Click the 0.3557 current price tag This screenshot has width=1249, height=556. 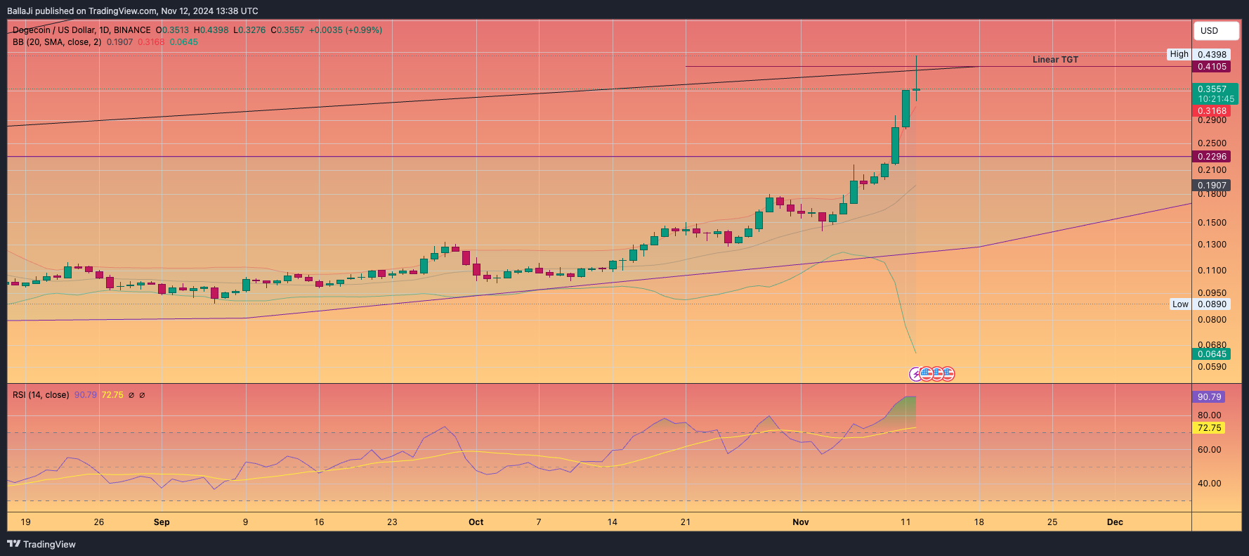click(x=1212, y=89)
